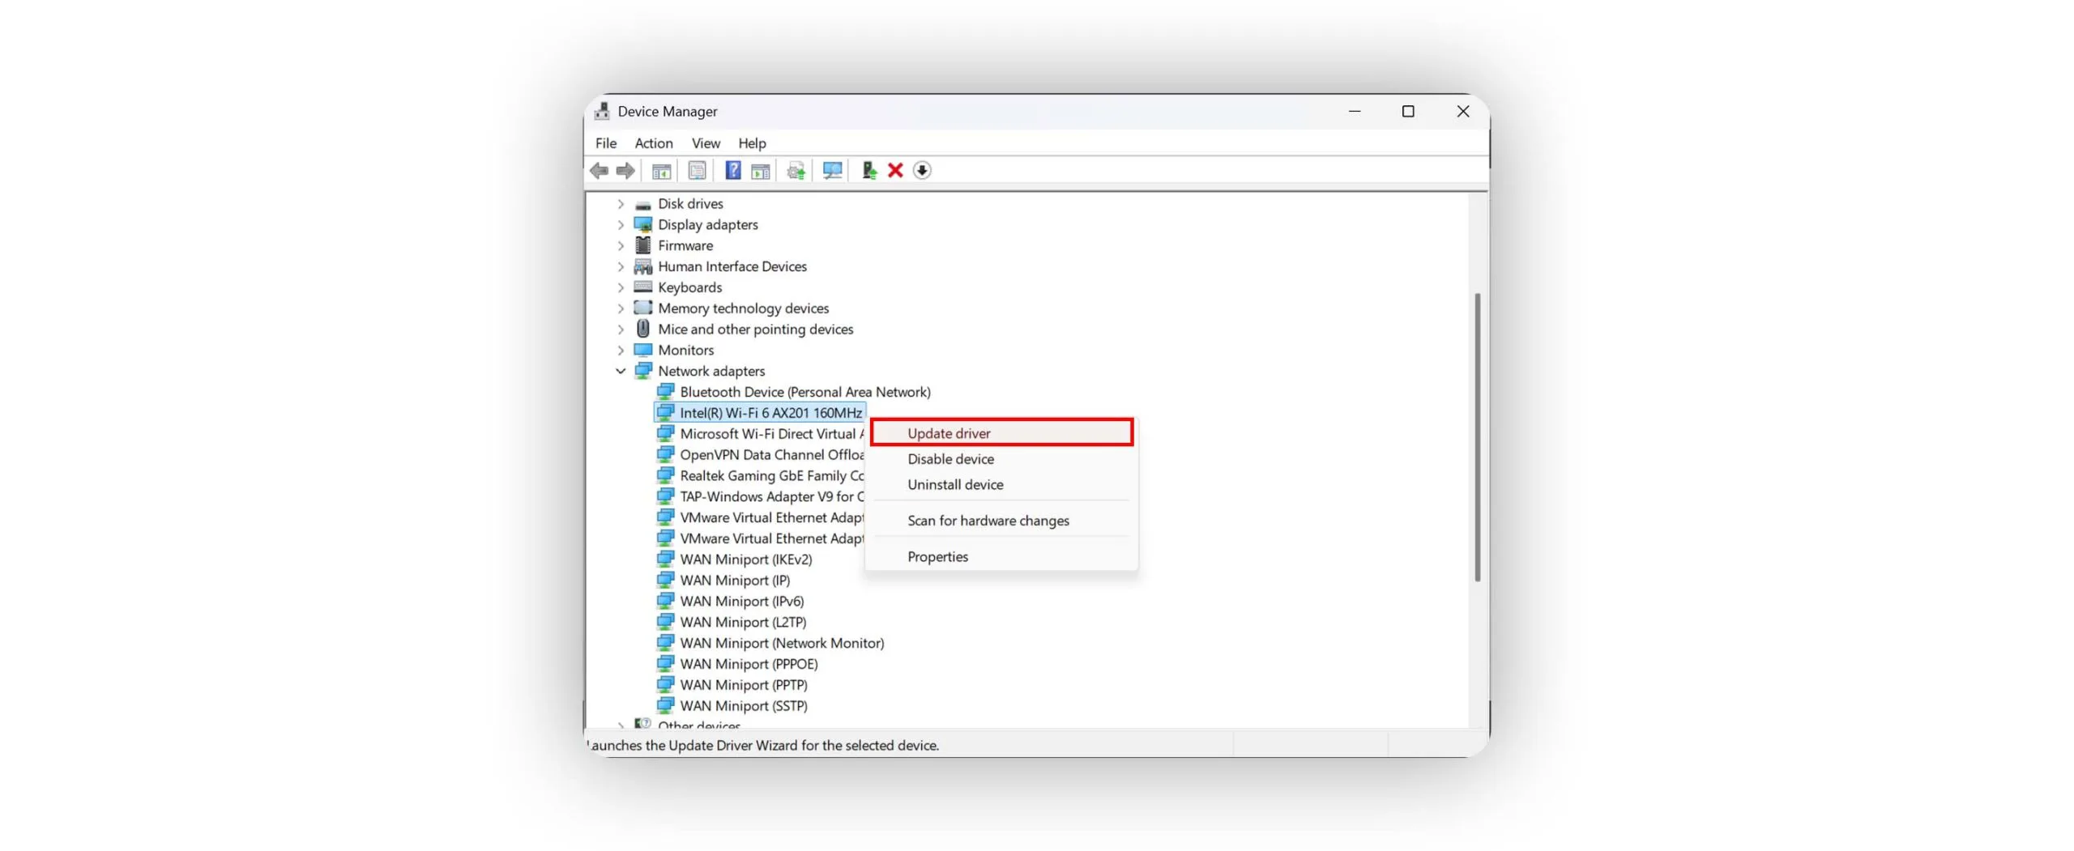Viewport: 2074px width, 851px height.
Task: Expand the Disk drives node
Action: tap(621, 204)
